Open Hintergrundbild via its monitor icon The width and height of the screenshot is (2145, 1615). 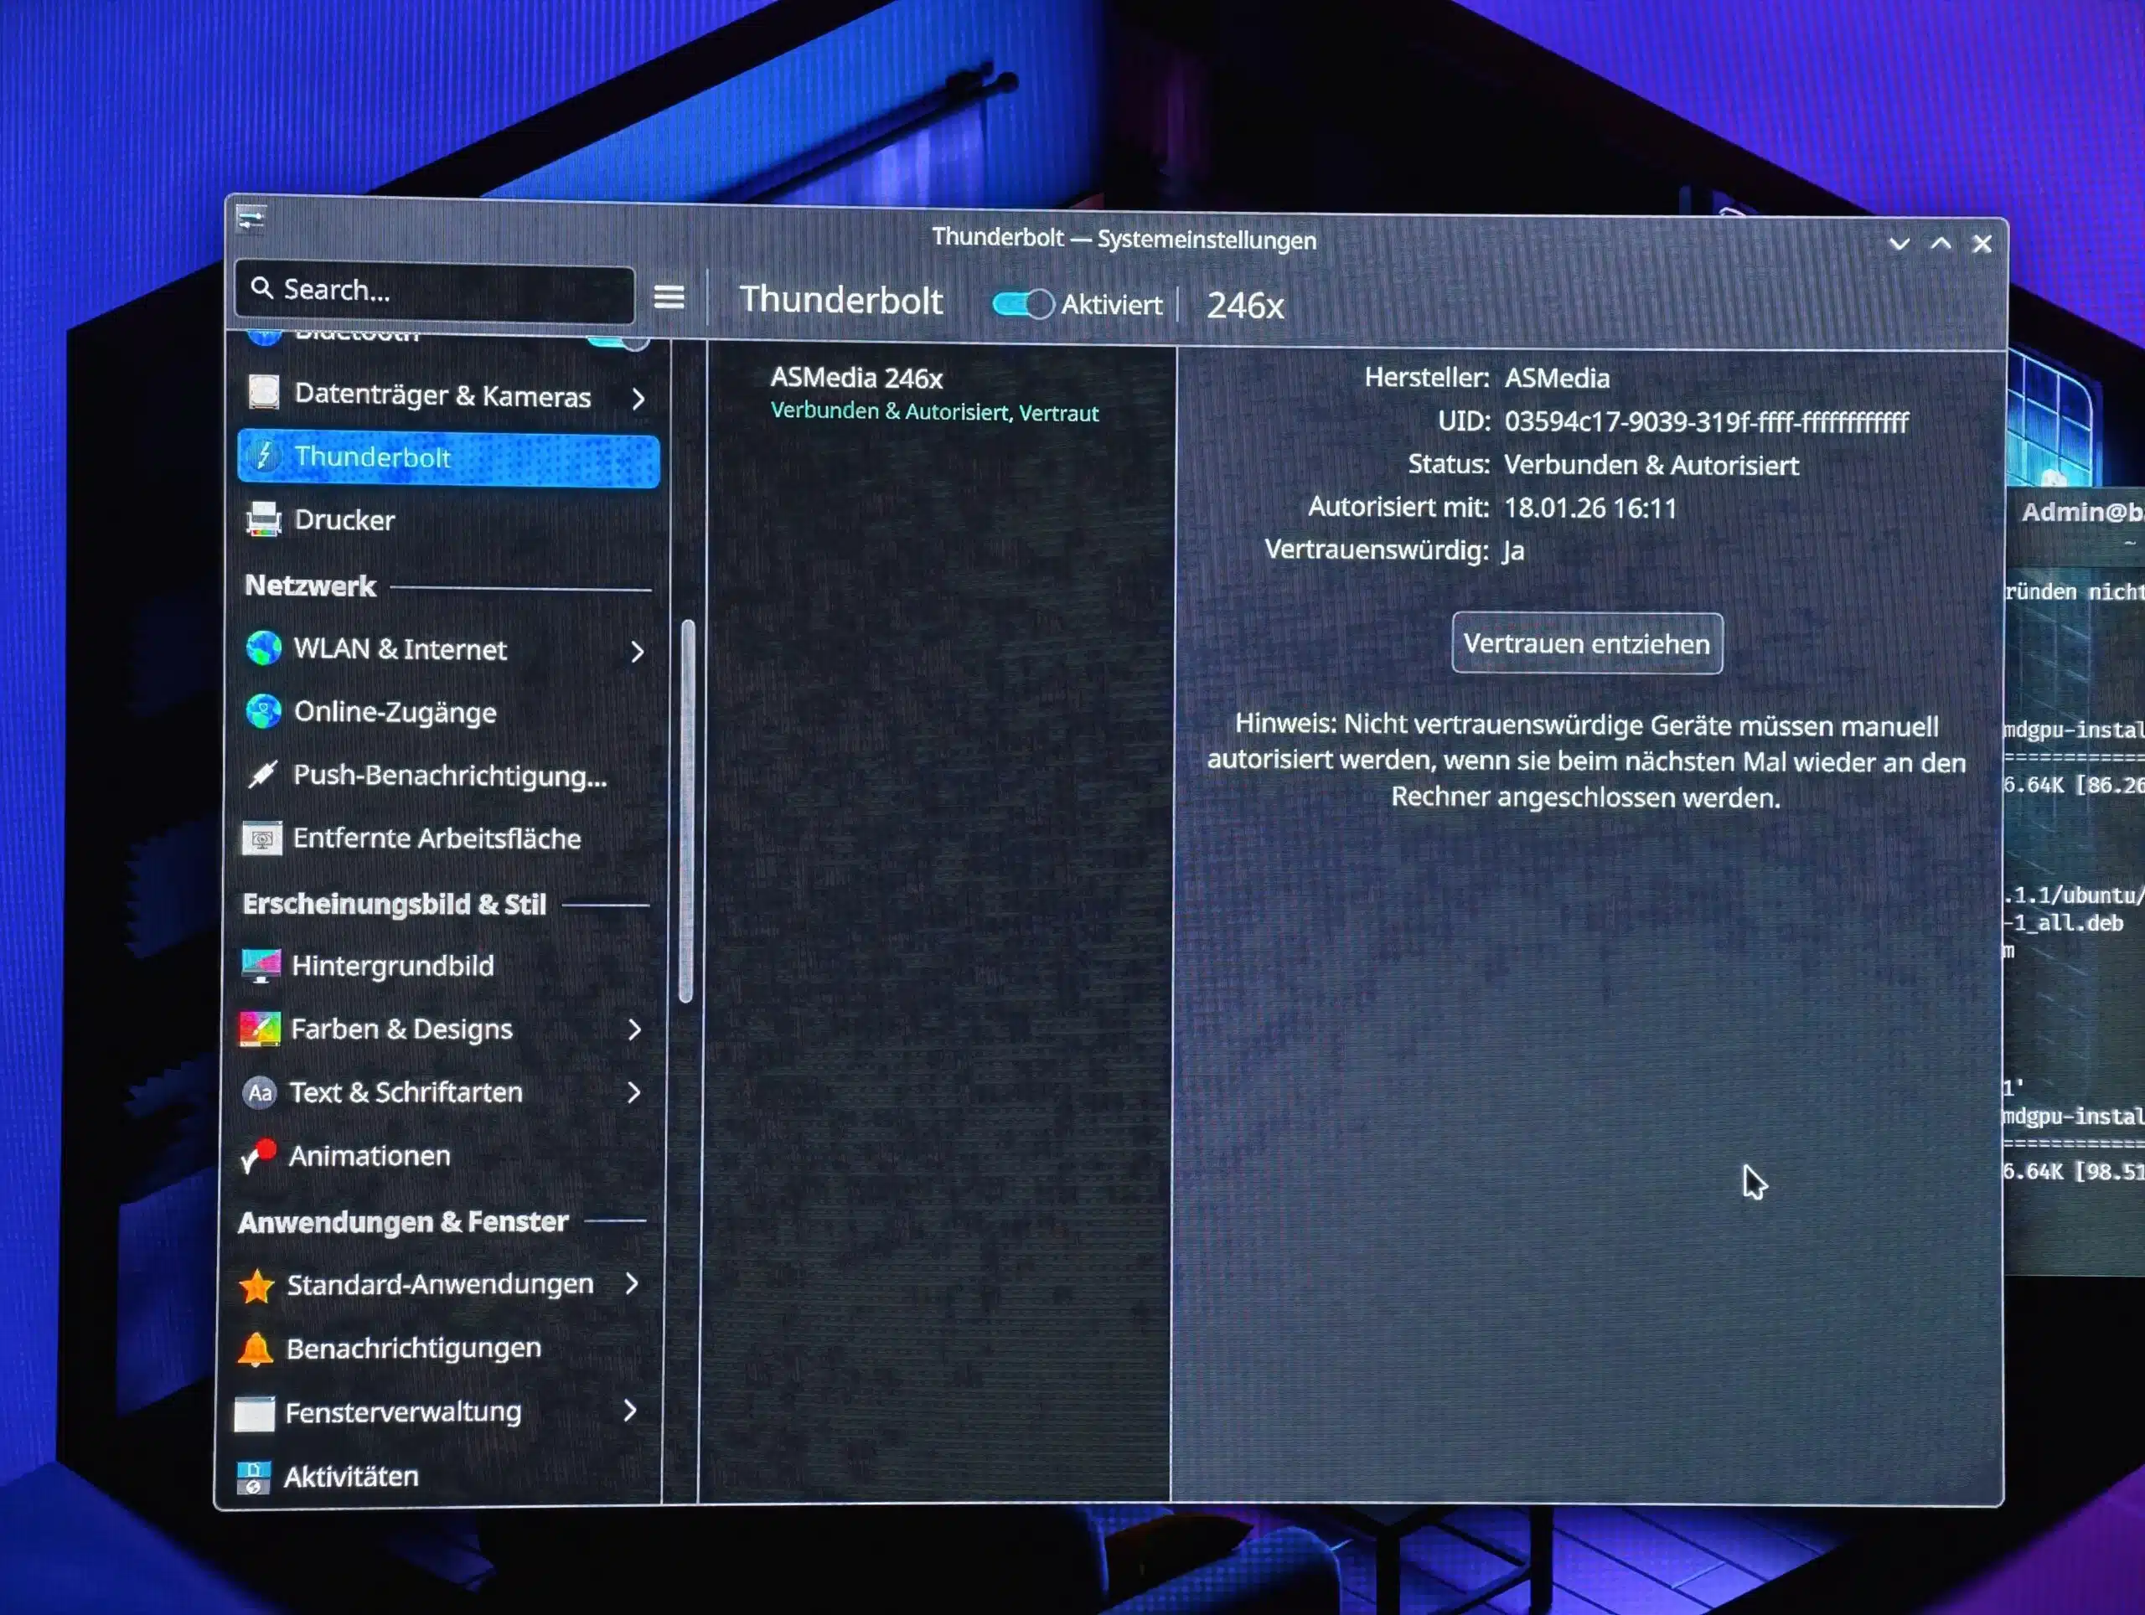260,964
